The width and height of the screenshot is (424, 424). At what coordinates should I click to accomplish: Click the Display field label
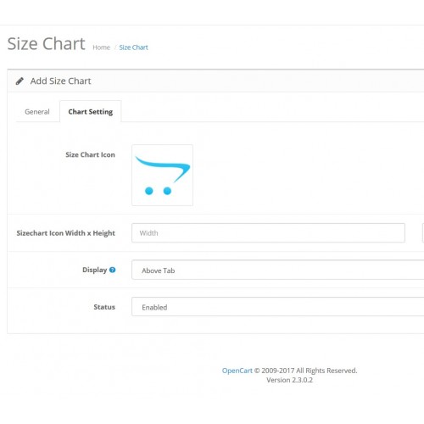(94, 270)
